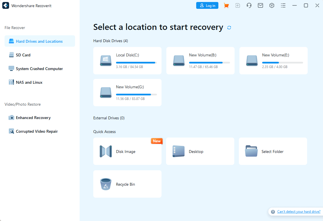Click the Select Folder label text
Viewport: 323px width, 221px height.
click(x=272, y=152)
